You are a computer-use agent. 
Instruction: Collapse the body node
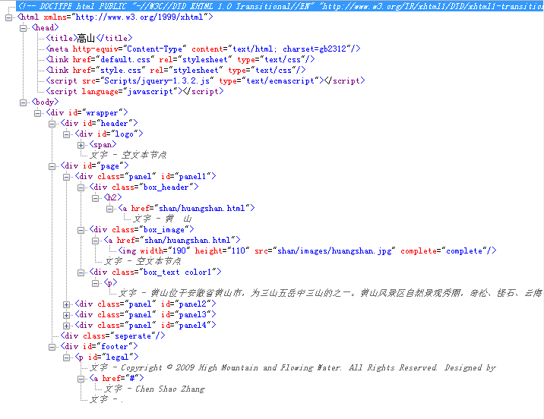24,102
